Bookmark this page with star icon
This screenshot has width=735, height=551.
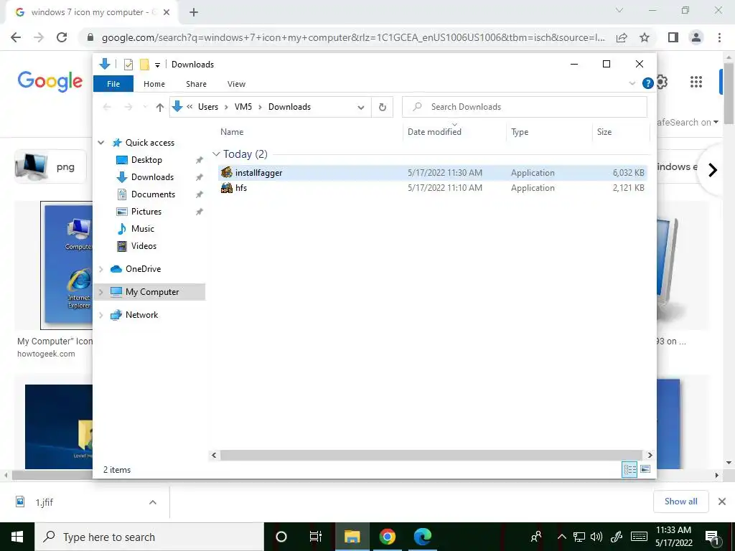click(645, 37)
